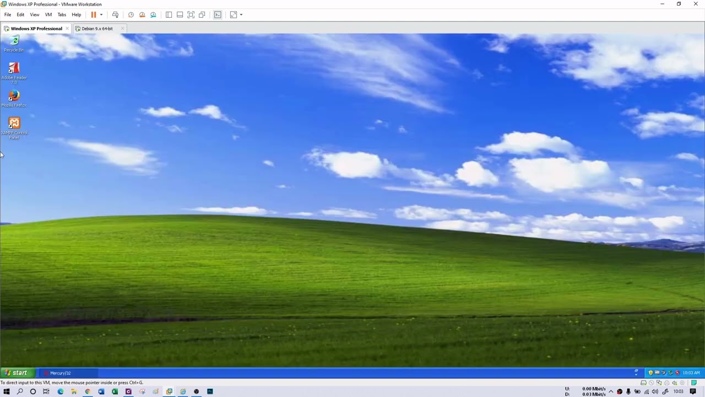
Task: Switch to Windows XP Professional tab
Action: pyautogui.click(x=36, y=29)
